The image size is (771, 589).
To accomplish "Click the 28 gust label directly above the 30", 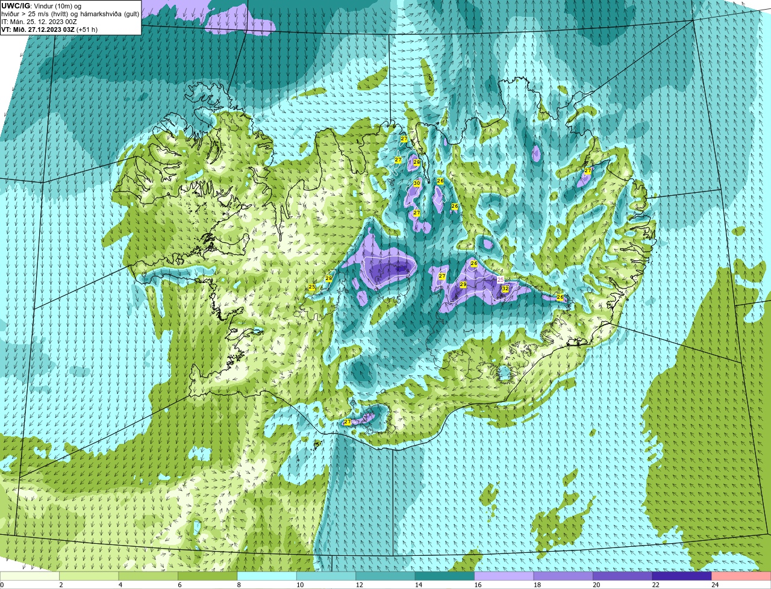I will [x=417, y=162].
